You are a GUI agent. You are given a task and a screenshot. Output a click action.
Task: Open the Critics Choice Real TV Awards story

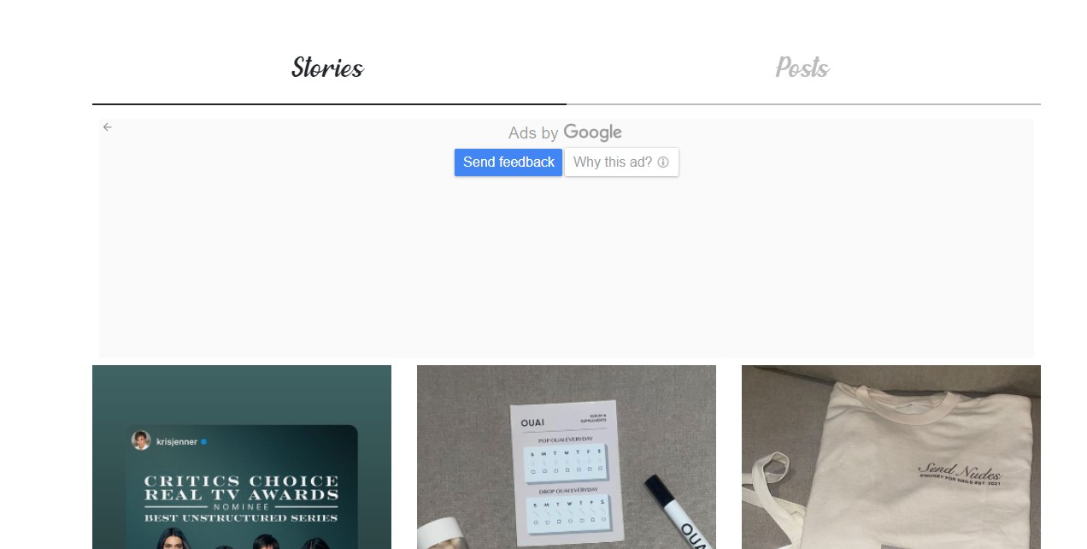click(242, 457)
